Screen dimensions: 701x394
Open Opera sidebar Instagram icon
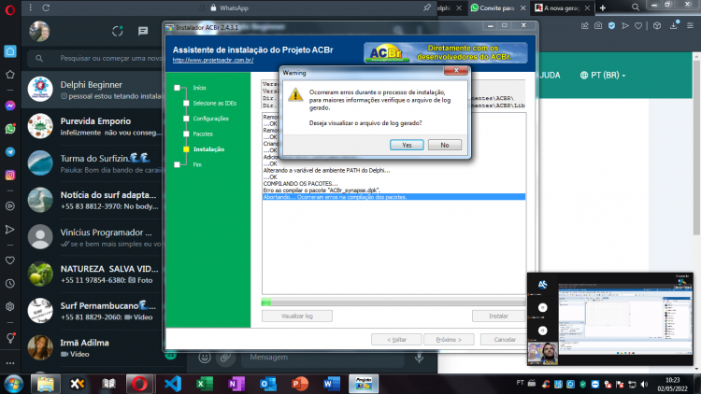pyautogui.click(x=10, y=176)
